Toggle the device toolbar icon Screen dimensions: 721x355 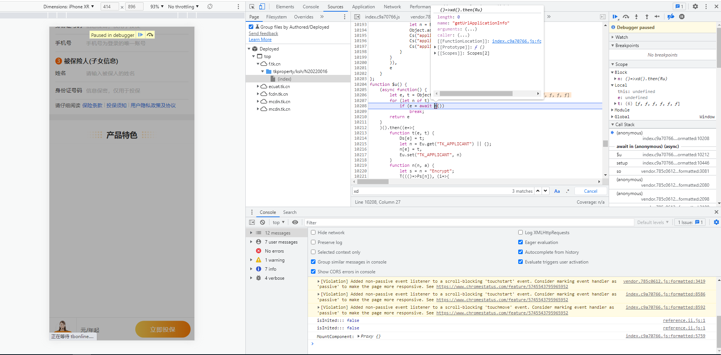pyautogui.click(x=262, y=6)
